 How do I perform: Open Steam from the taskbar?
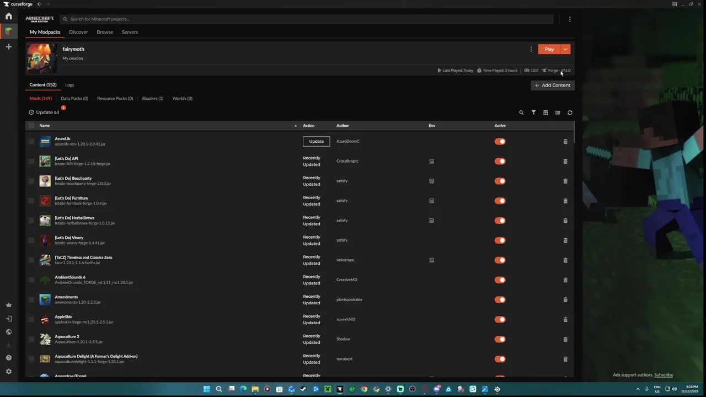point(303,389)
